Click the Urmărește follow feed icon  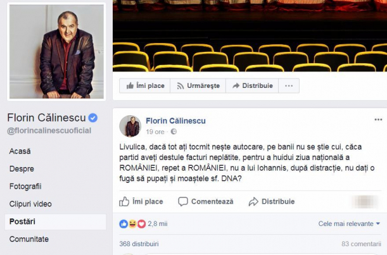point(181,86)
